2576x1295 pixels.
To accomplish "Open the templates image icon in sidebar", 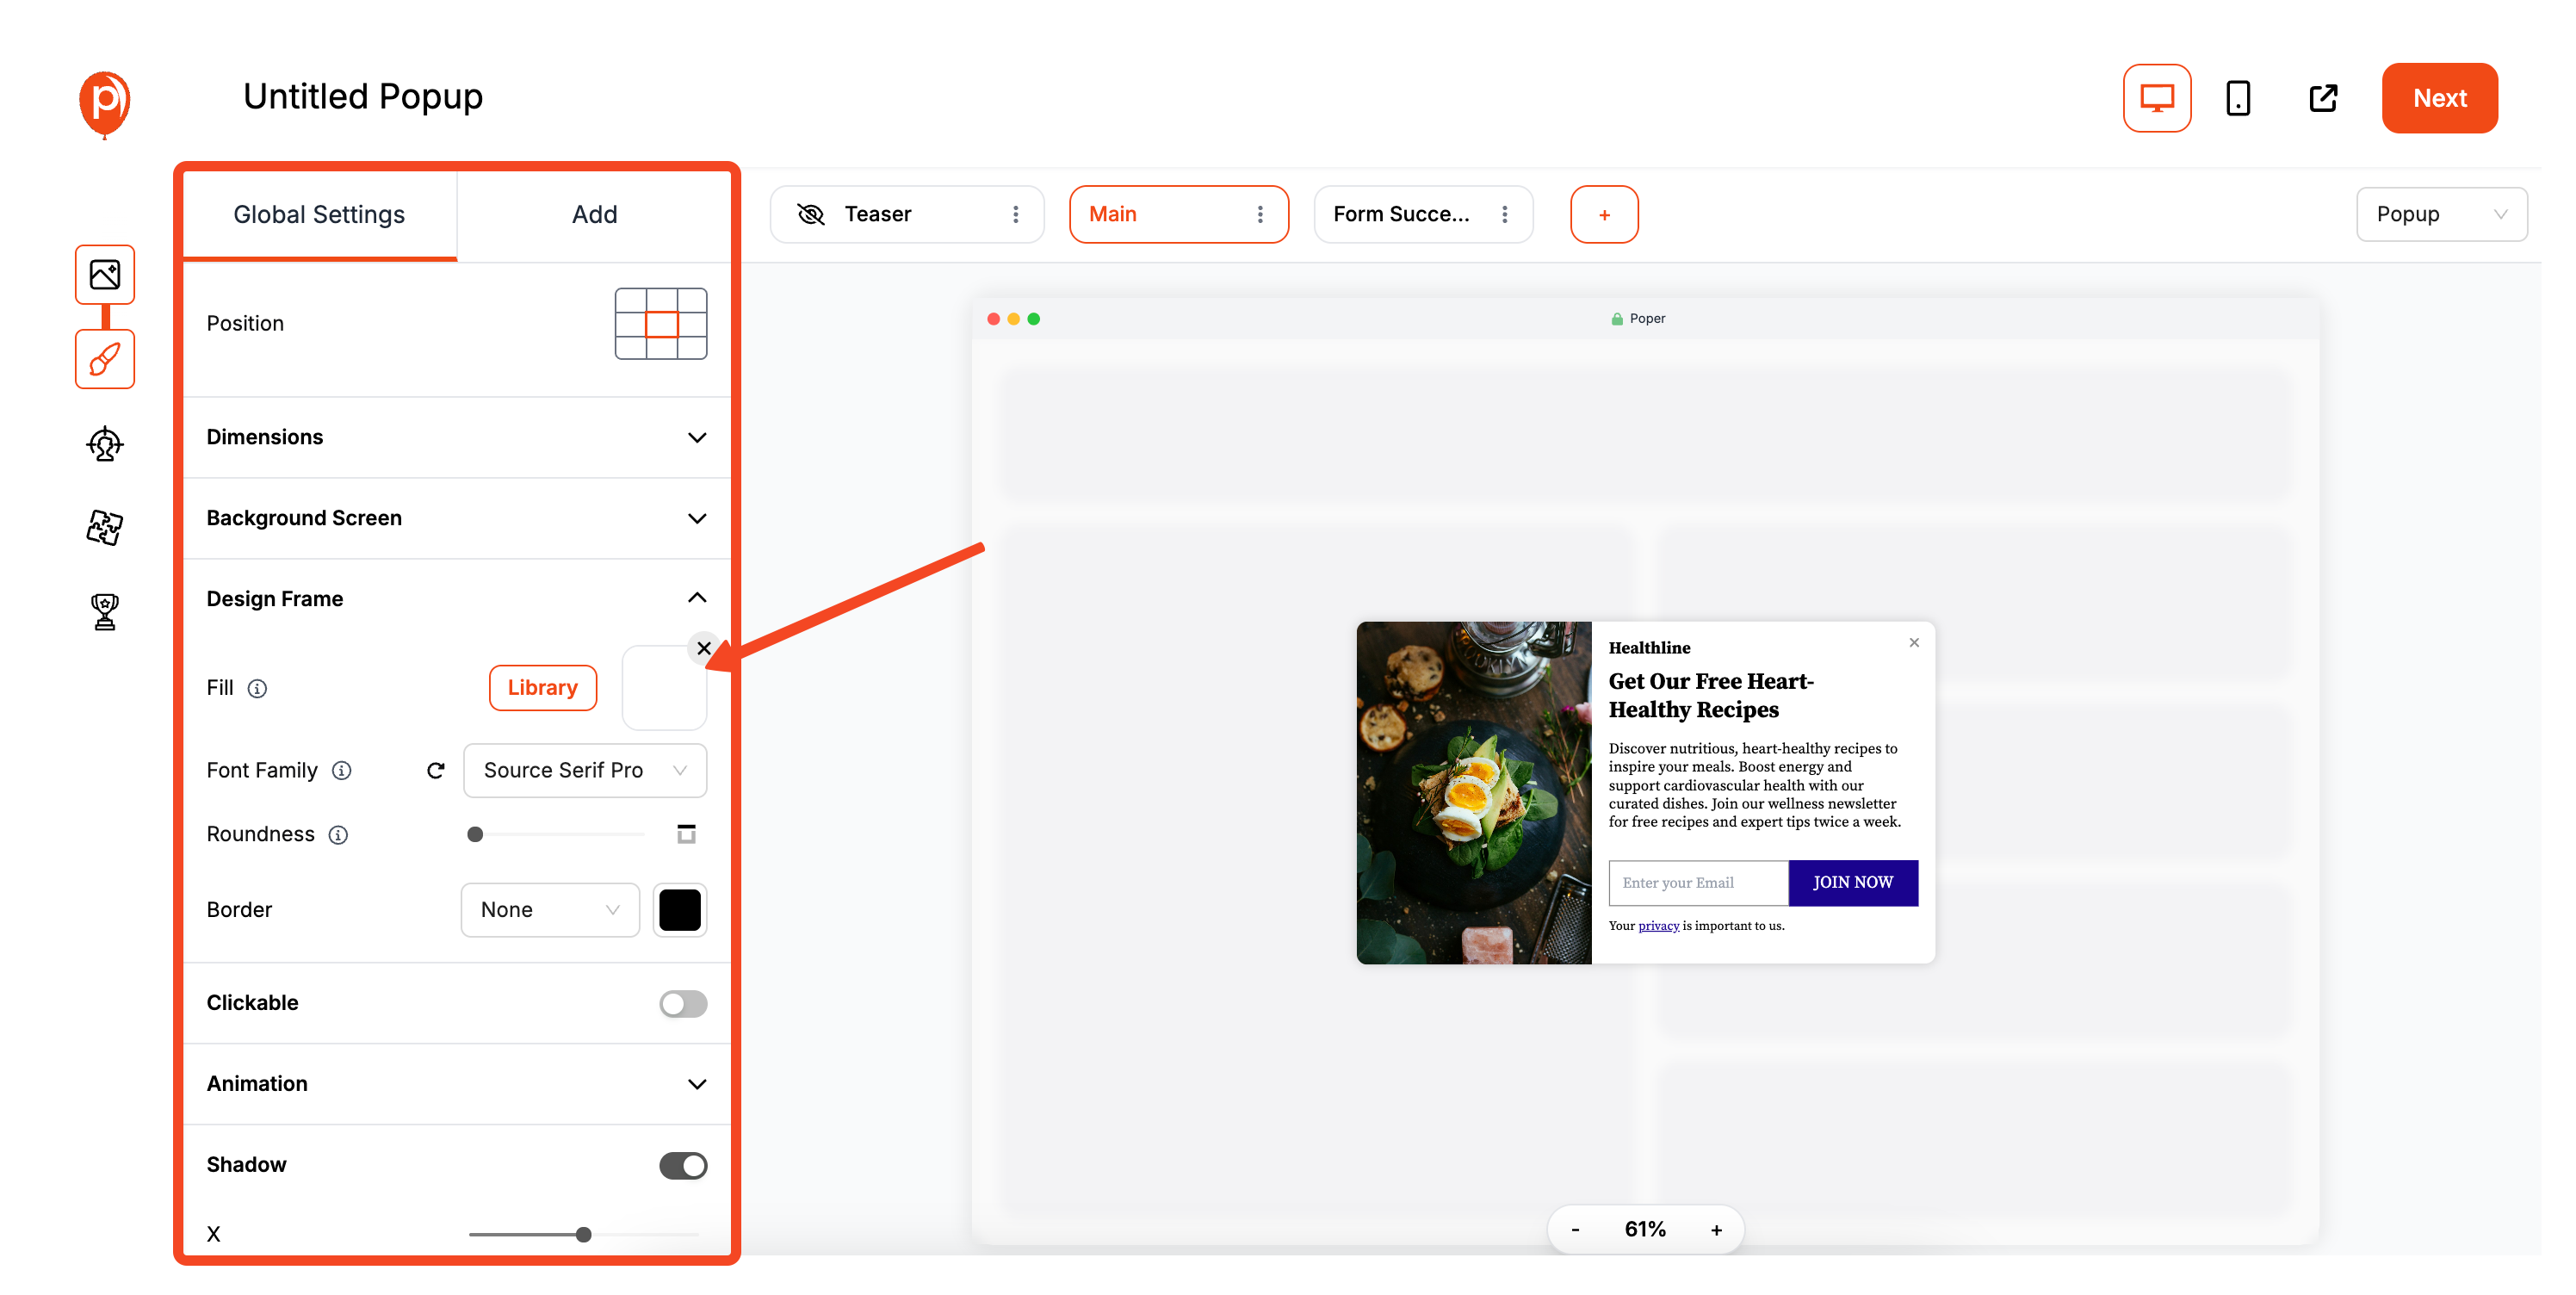I will [x=104, y=274].
